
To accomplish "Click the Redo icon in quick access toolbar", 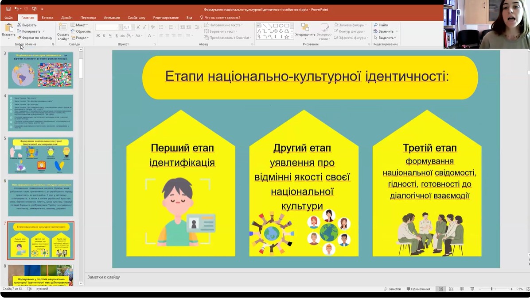I will click(26, 9).
